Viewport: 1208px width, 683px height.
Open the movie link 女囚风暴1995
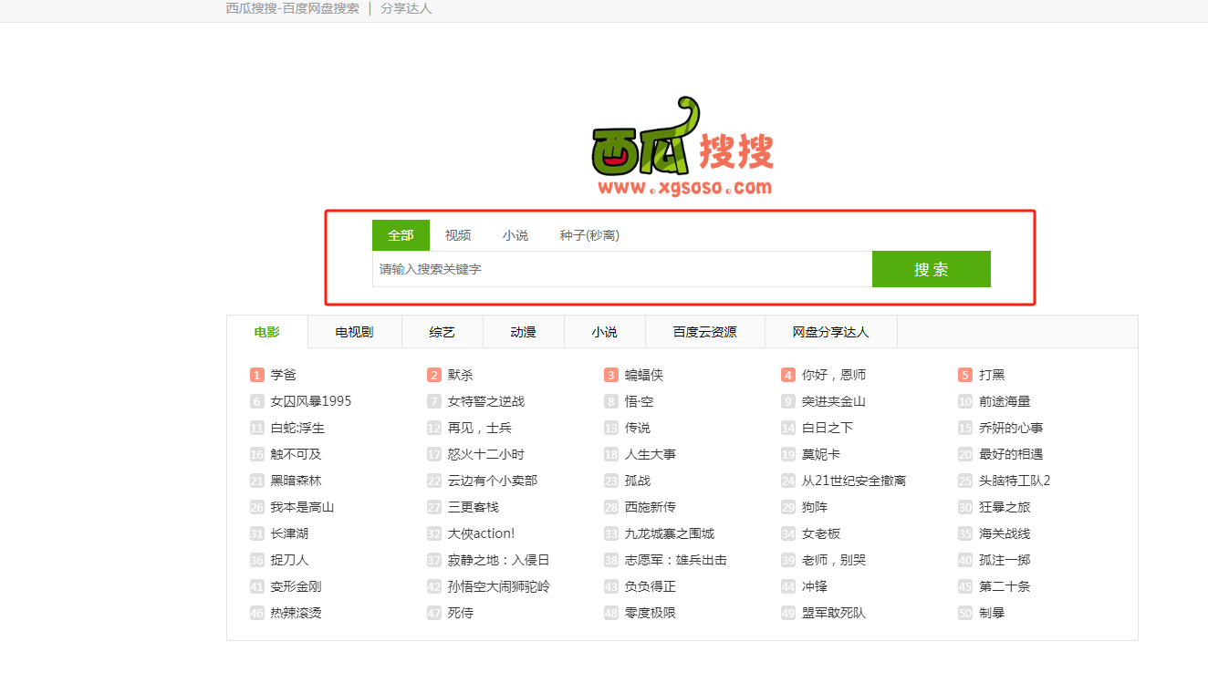(x=311, y=401)
